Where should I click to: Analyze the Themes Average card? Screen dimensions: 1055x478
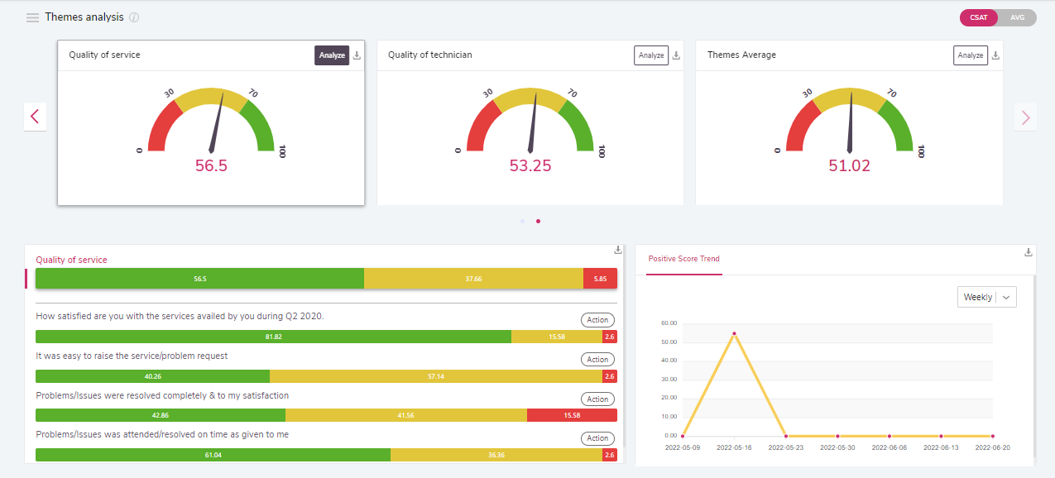point(970,55)
